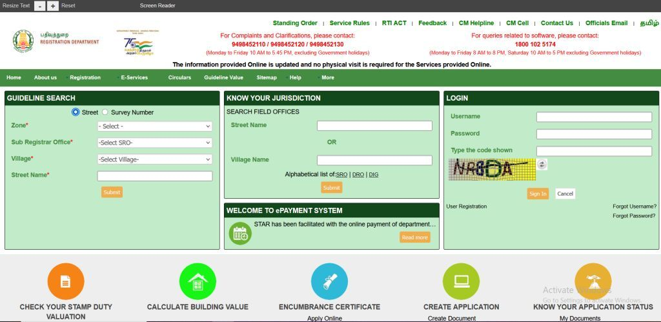Open the green Calculate Building Value icon

click(x=198, y=281)
